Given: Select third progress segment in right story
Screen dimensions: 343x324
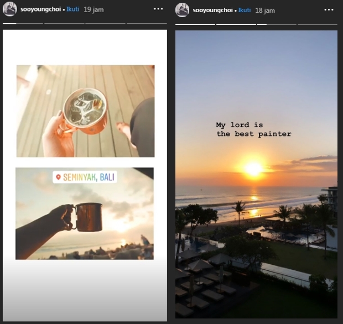Looking at the screenshot, I should click(x=277, y=24).
